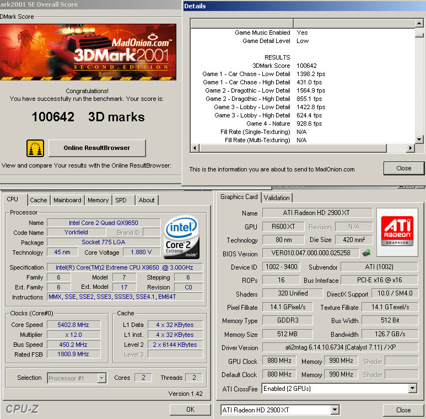Click the MadOnion 3DMark2001 banner image
426x419 pixels.
click(88, 52)
